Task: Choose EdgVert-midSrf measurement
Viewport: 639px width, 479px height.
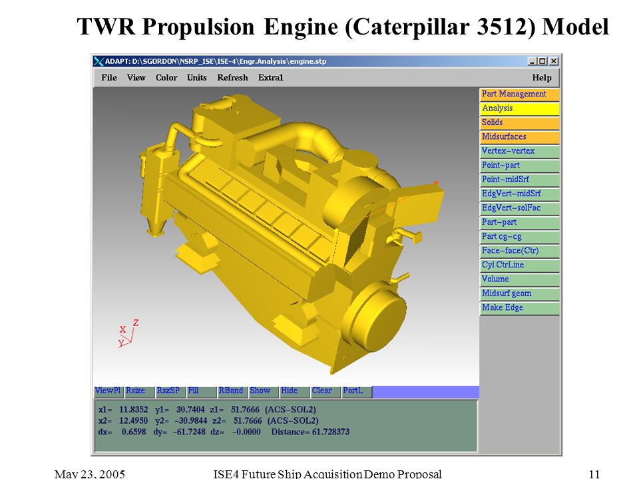Action: [x=520, y=194]
